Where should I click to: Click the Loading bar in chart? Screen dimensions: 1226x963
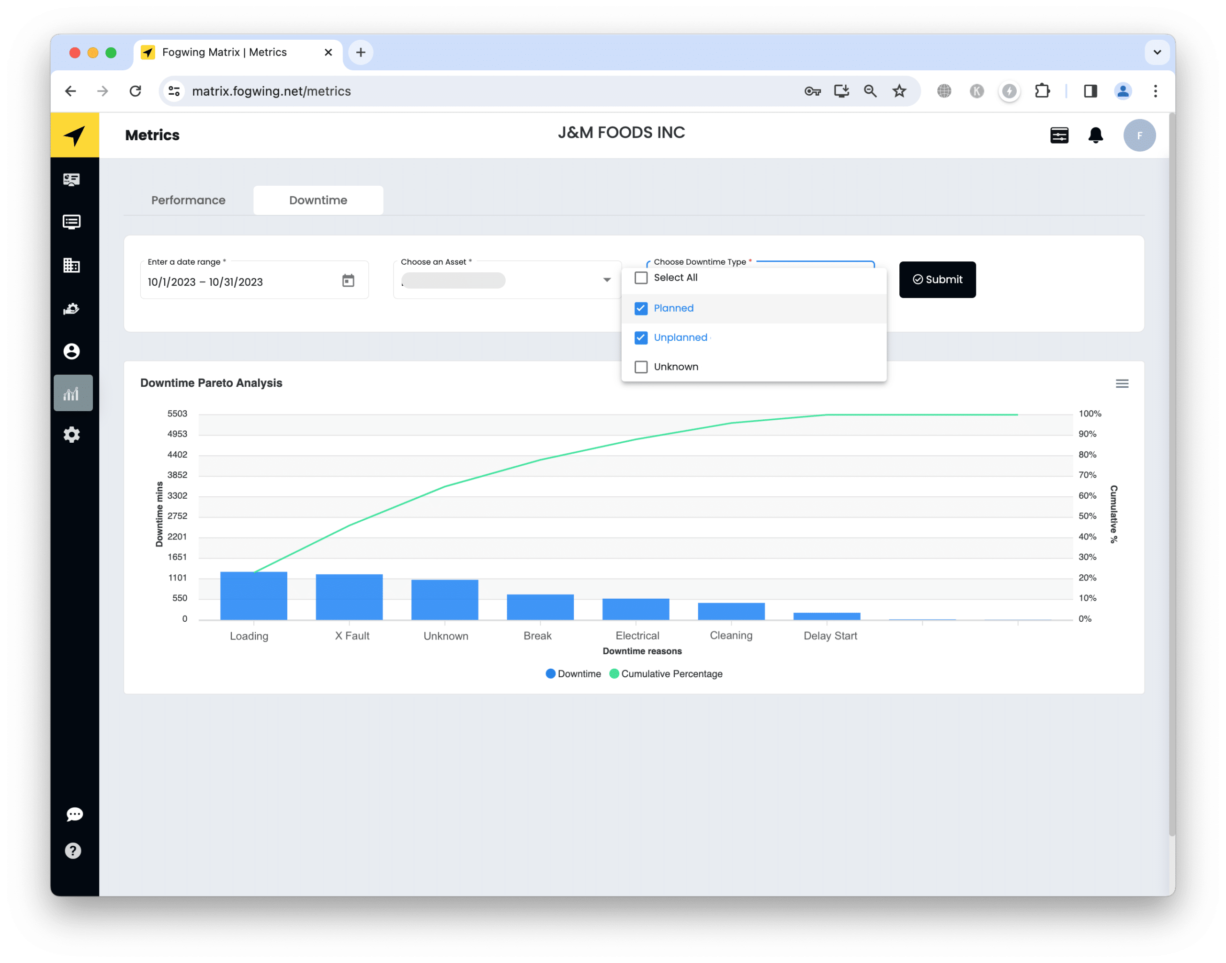(254, 596)
